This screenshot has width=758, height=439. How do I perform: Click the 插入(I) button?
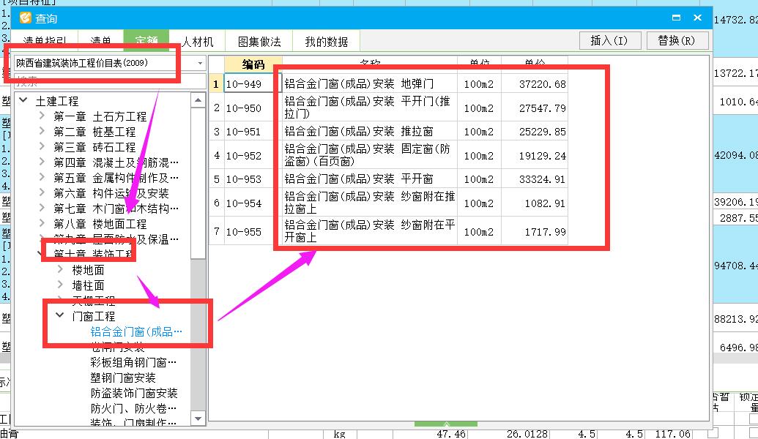click(610, 41)
